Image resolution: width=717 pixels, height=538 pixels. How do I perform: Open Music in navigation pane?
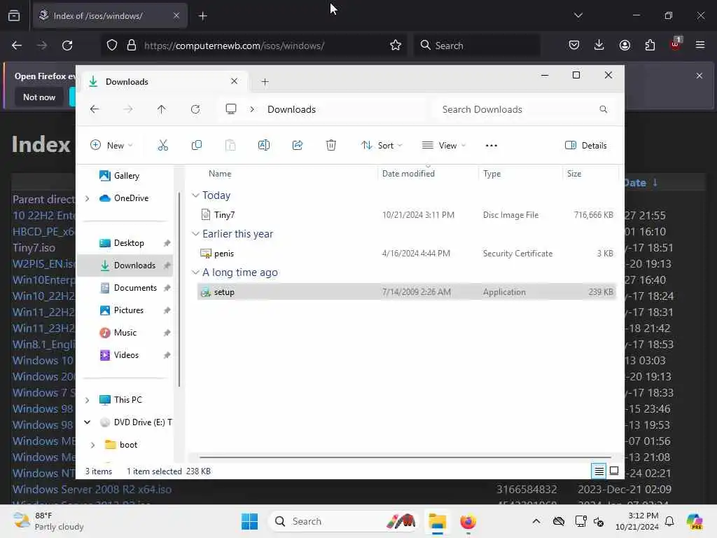tap(125, 333)
